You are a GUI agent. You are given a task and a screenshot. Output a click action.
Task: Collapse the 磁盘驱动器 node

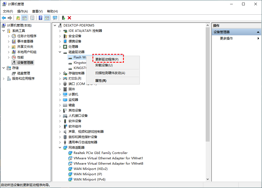(x=60, y=52)
